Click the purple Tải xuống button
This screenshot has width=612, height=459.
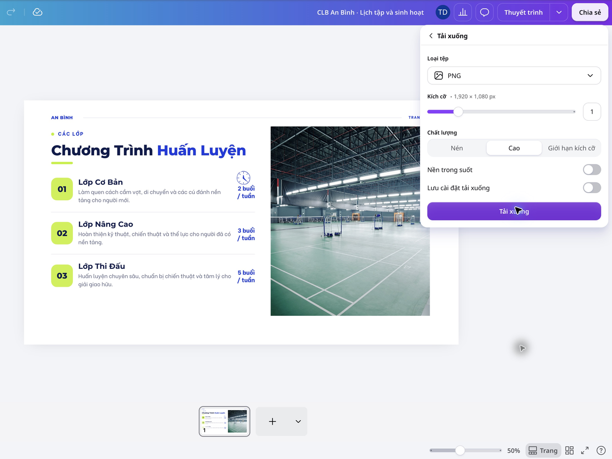514,211
